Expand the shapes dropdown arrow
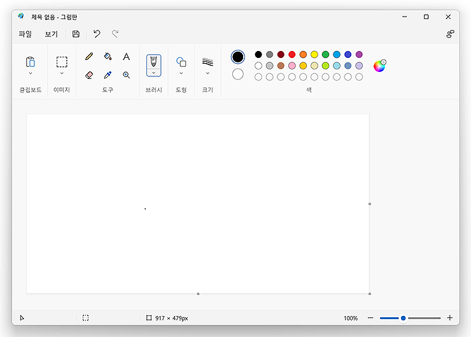 pos(181,73)
